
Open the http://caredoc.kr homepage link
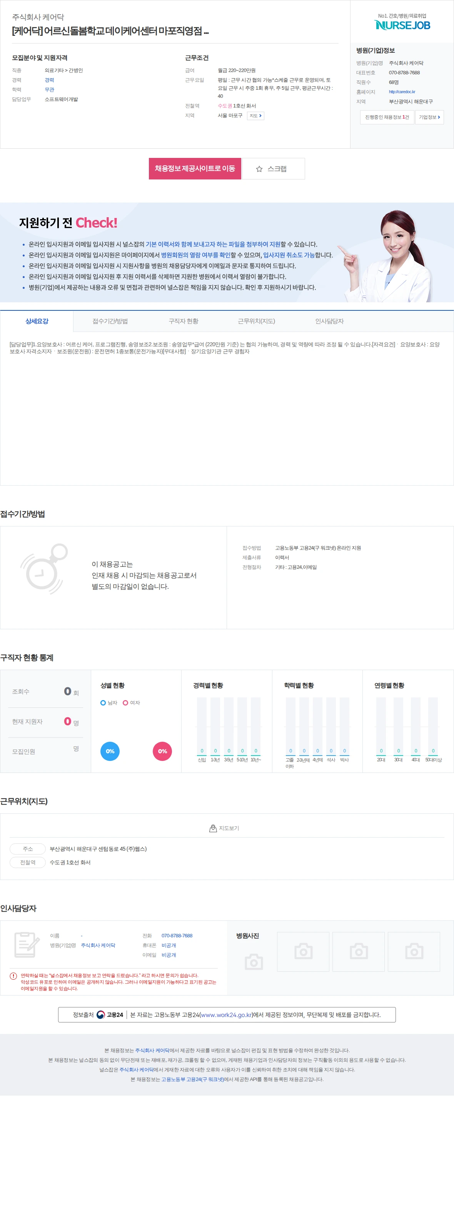[402, 92]
